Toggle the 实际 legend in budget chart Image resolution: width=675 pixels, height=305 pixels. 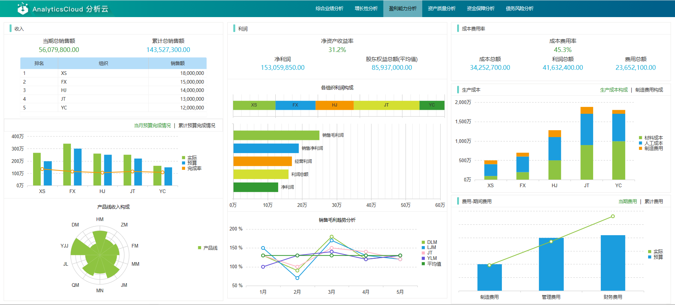(x=189, y=158)
